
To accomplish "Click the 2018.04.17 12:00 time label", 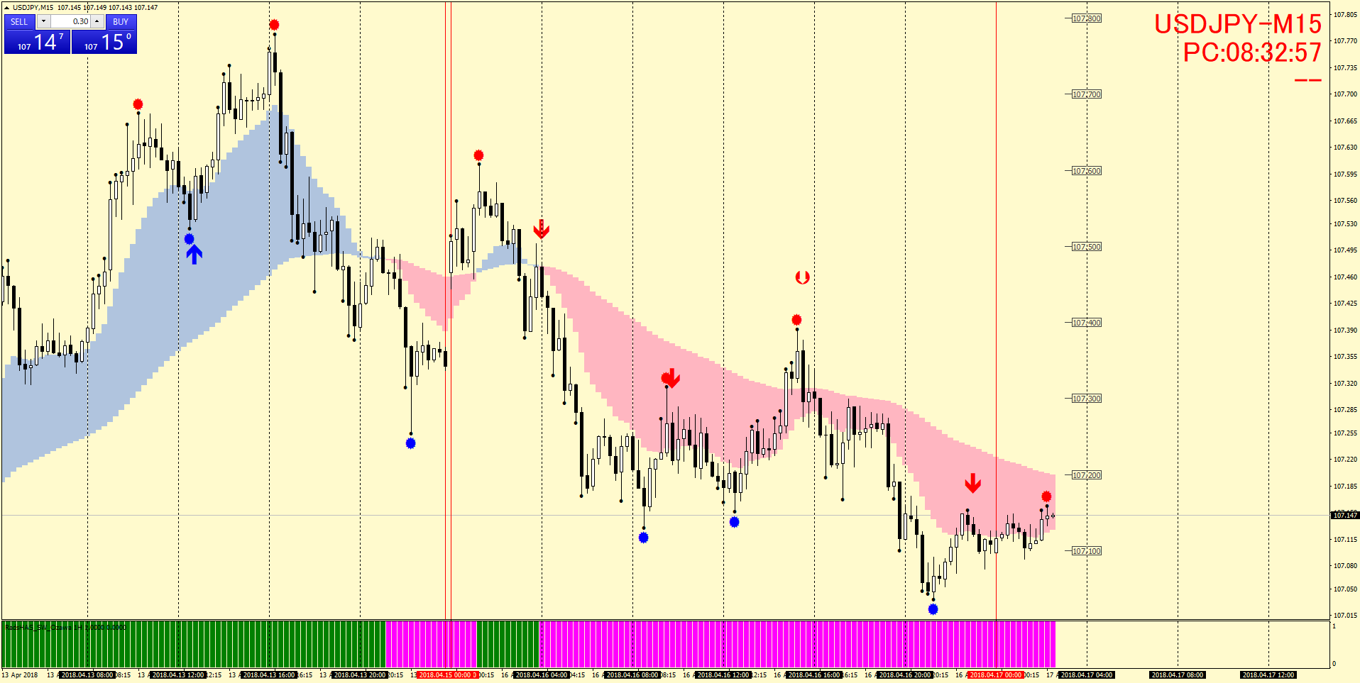I will pos(1268,675).
